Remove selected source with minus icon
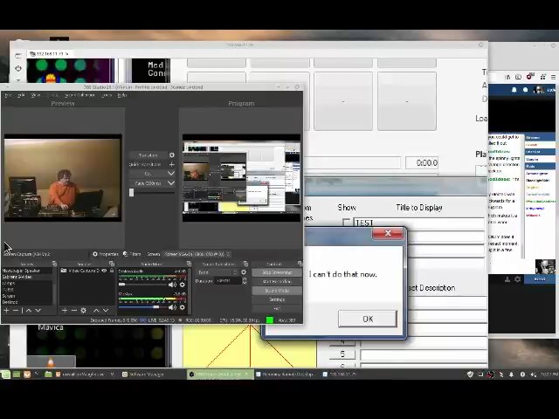Image resolution: width=559 pixels, height=419 pixels. pyautogui.click(x=73, y=311)
